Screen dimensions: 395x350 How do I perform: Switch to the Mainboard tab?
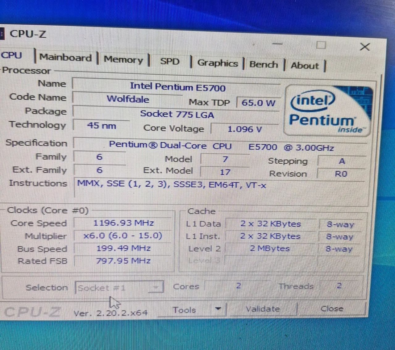pyautogui.click(x=66, y=57)
